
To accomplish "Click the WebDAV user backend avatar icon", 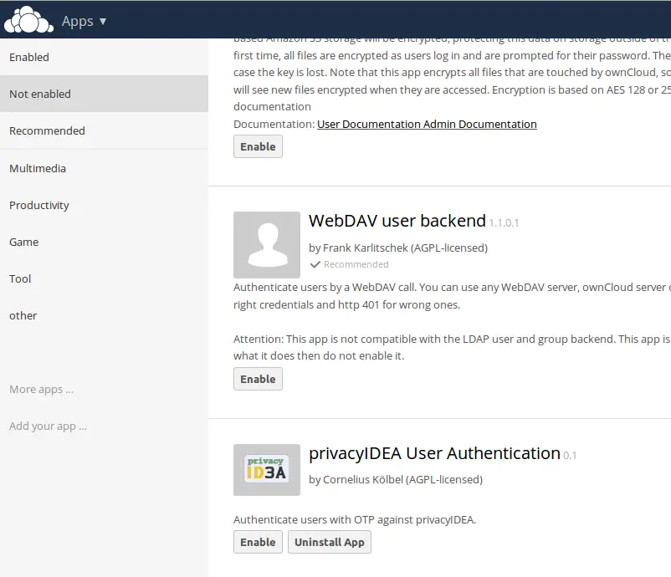I will coord(267,245).
